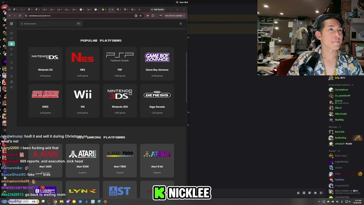Expand the tab search dropdown arrow
The image size is (364, 205).
[x=9, y=9]
